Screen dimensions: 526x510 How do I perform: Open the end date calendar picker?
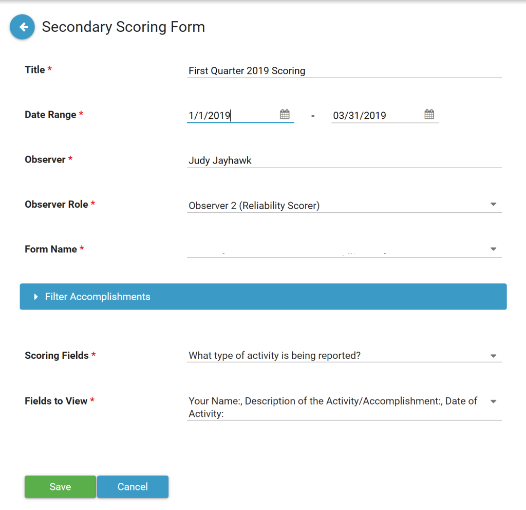[x=429, y=114]
